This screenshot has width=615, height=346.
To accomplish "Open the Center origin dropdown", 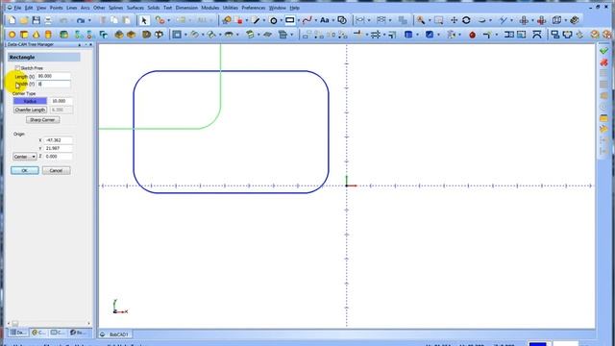I will point(25,157).
